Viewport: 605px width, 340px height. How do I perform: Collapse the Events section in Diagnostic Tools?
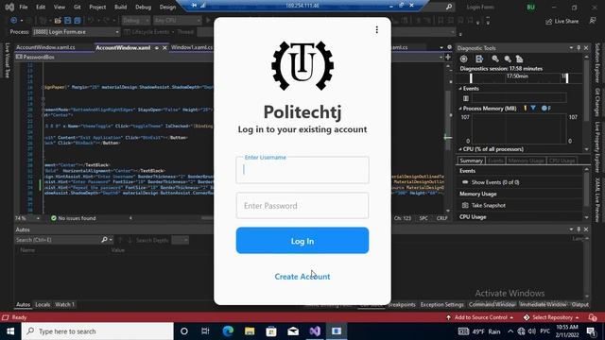[x=460, y=88]
